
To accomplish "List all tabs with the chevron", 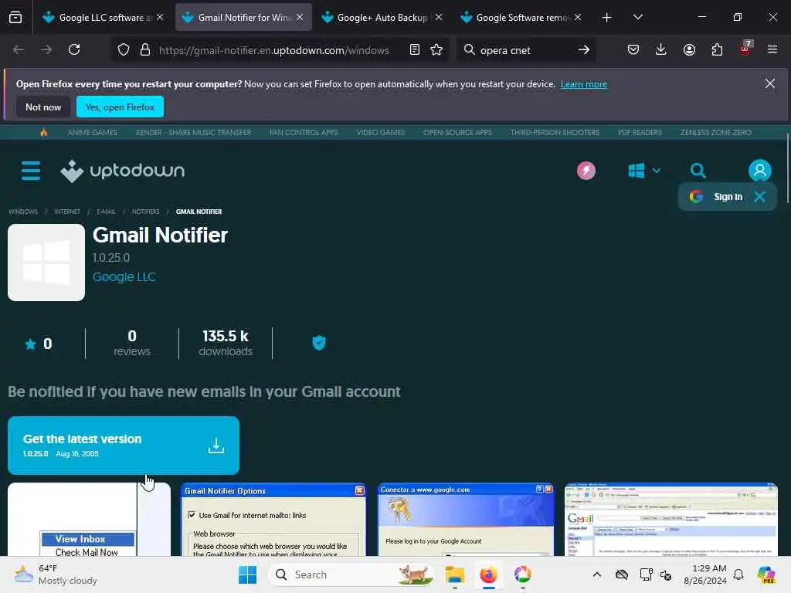I will 638,18.
